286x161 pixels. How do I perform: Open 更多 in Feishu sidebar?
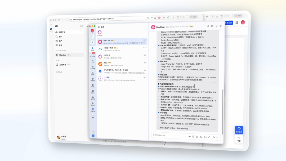click(93, 116)
